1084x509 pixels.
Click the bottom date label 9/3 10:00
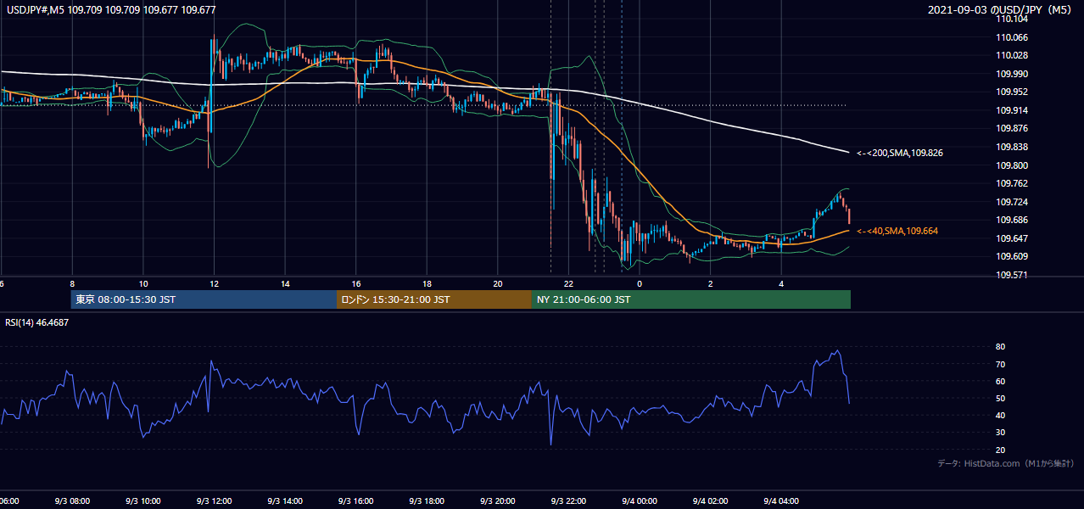(142, 501)
